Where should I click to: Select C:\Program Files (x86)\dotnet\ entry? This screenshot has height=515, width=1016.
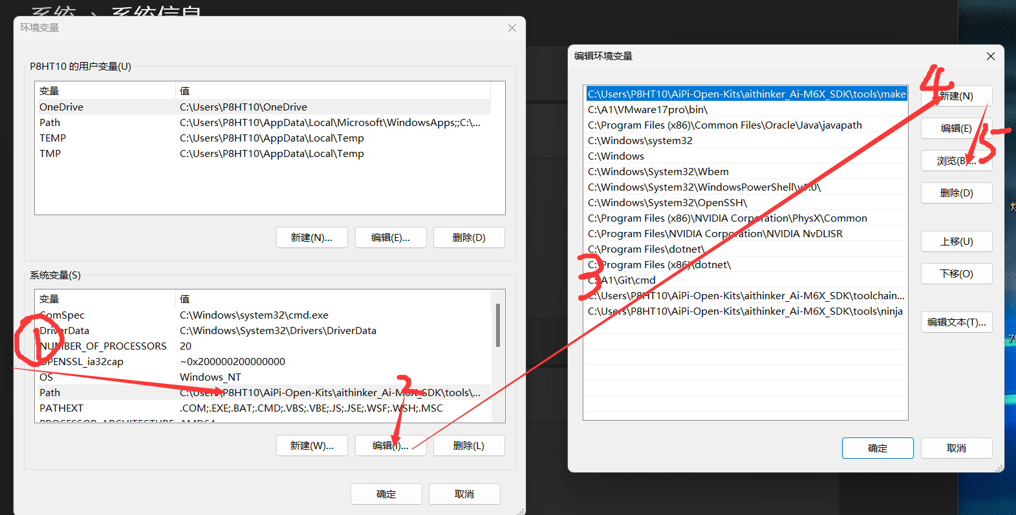(x=746, y=264)
